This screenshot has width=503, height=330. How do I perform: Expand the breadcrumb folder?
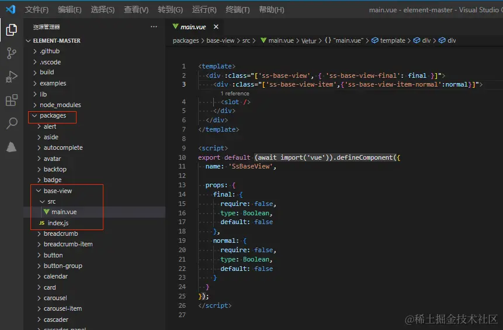(94, 233)
